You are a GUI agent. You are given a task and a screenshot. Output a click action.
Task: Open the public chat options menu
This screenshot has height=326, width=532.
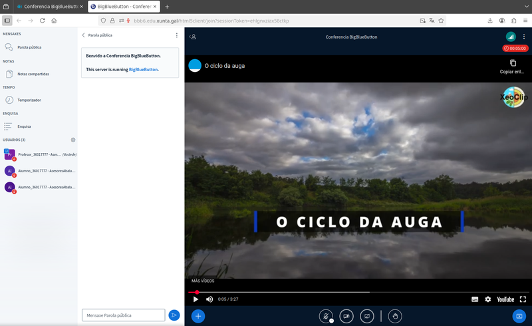tap(176, 35)
